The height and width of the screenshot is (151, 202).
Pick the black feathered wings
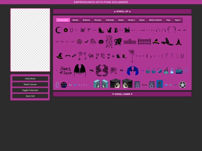pyautogui.click(x=80, y=70)
